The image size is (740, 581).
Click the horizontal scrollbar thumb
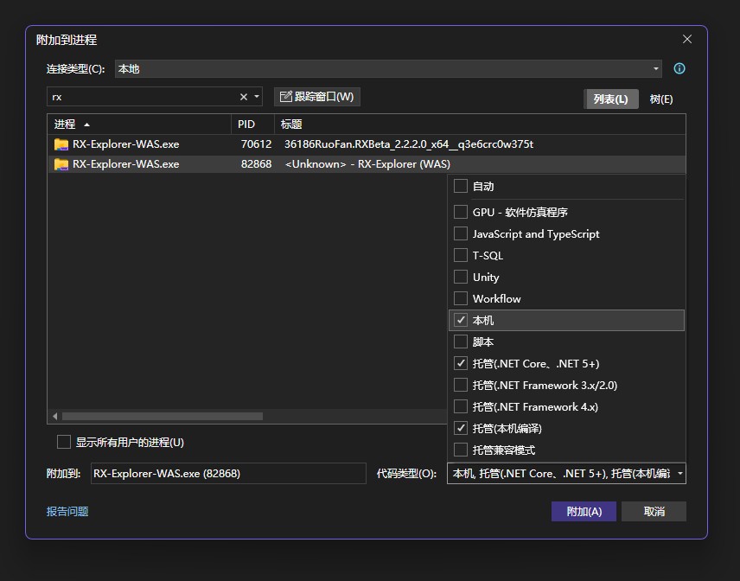click(x=163, y=416)
